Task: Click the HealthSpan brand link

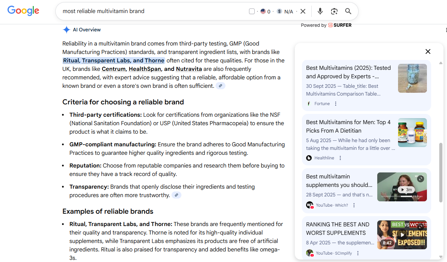Action: point(145,69)
